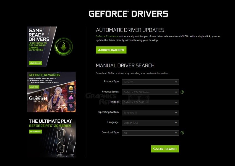Click Learn More on Game Ready Drivers banner
The height and width of the screenshot is (166, 235).
[x=35, y=63]
